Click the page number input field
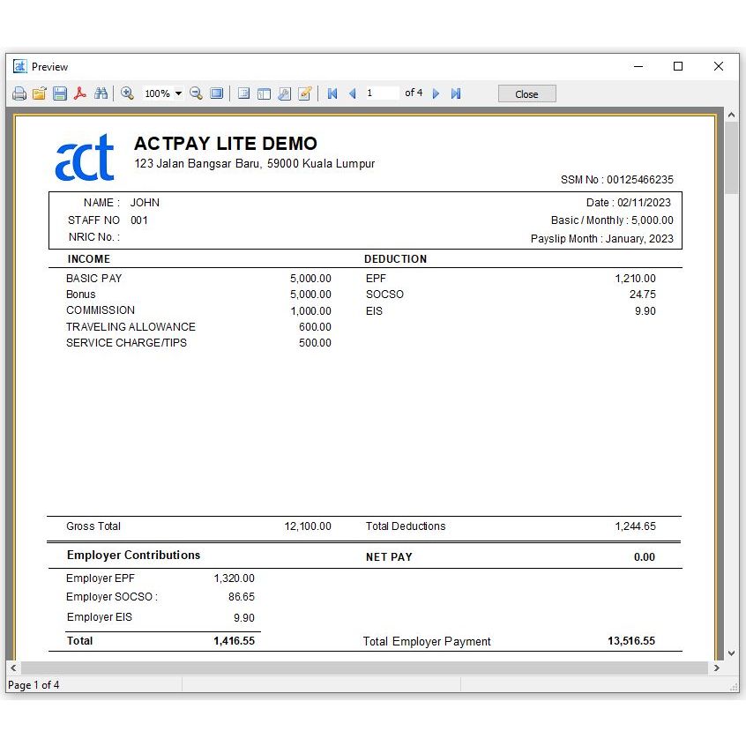The image size is (746, 746). point(381,93)
